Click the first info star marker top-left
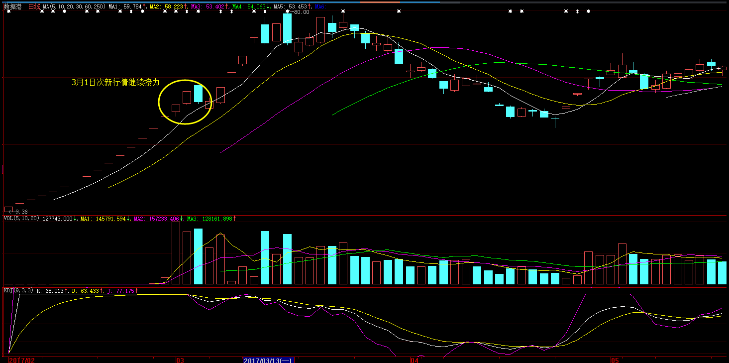Image resolution: width=729 pixels, height=363 pixels. click(x=8, y=11)
